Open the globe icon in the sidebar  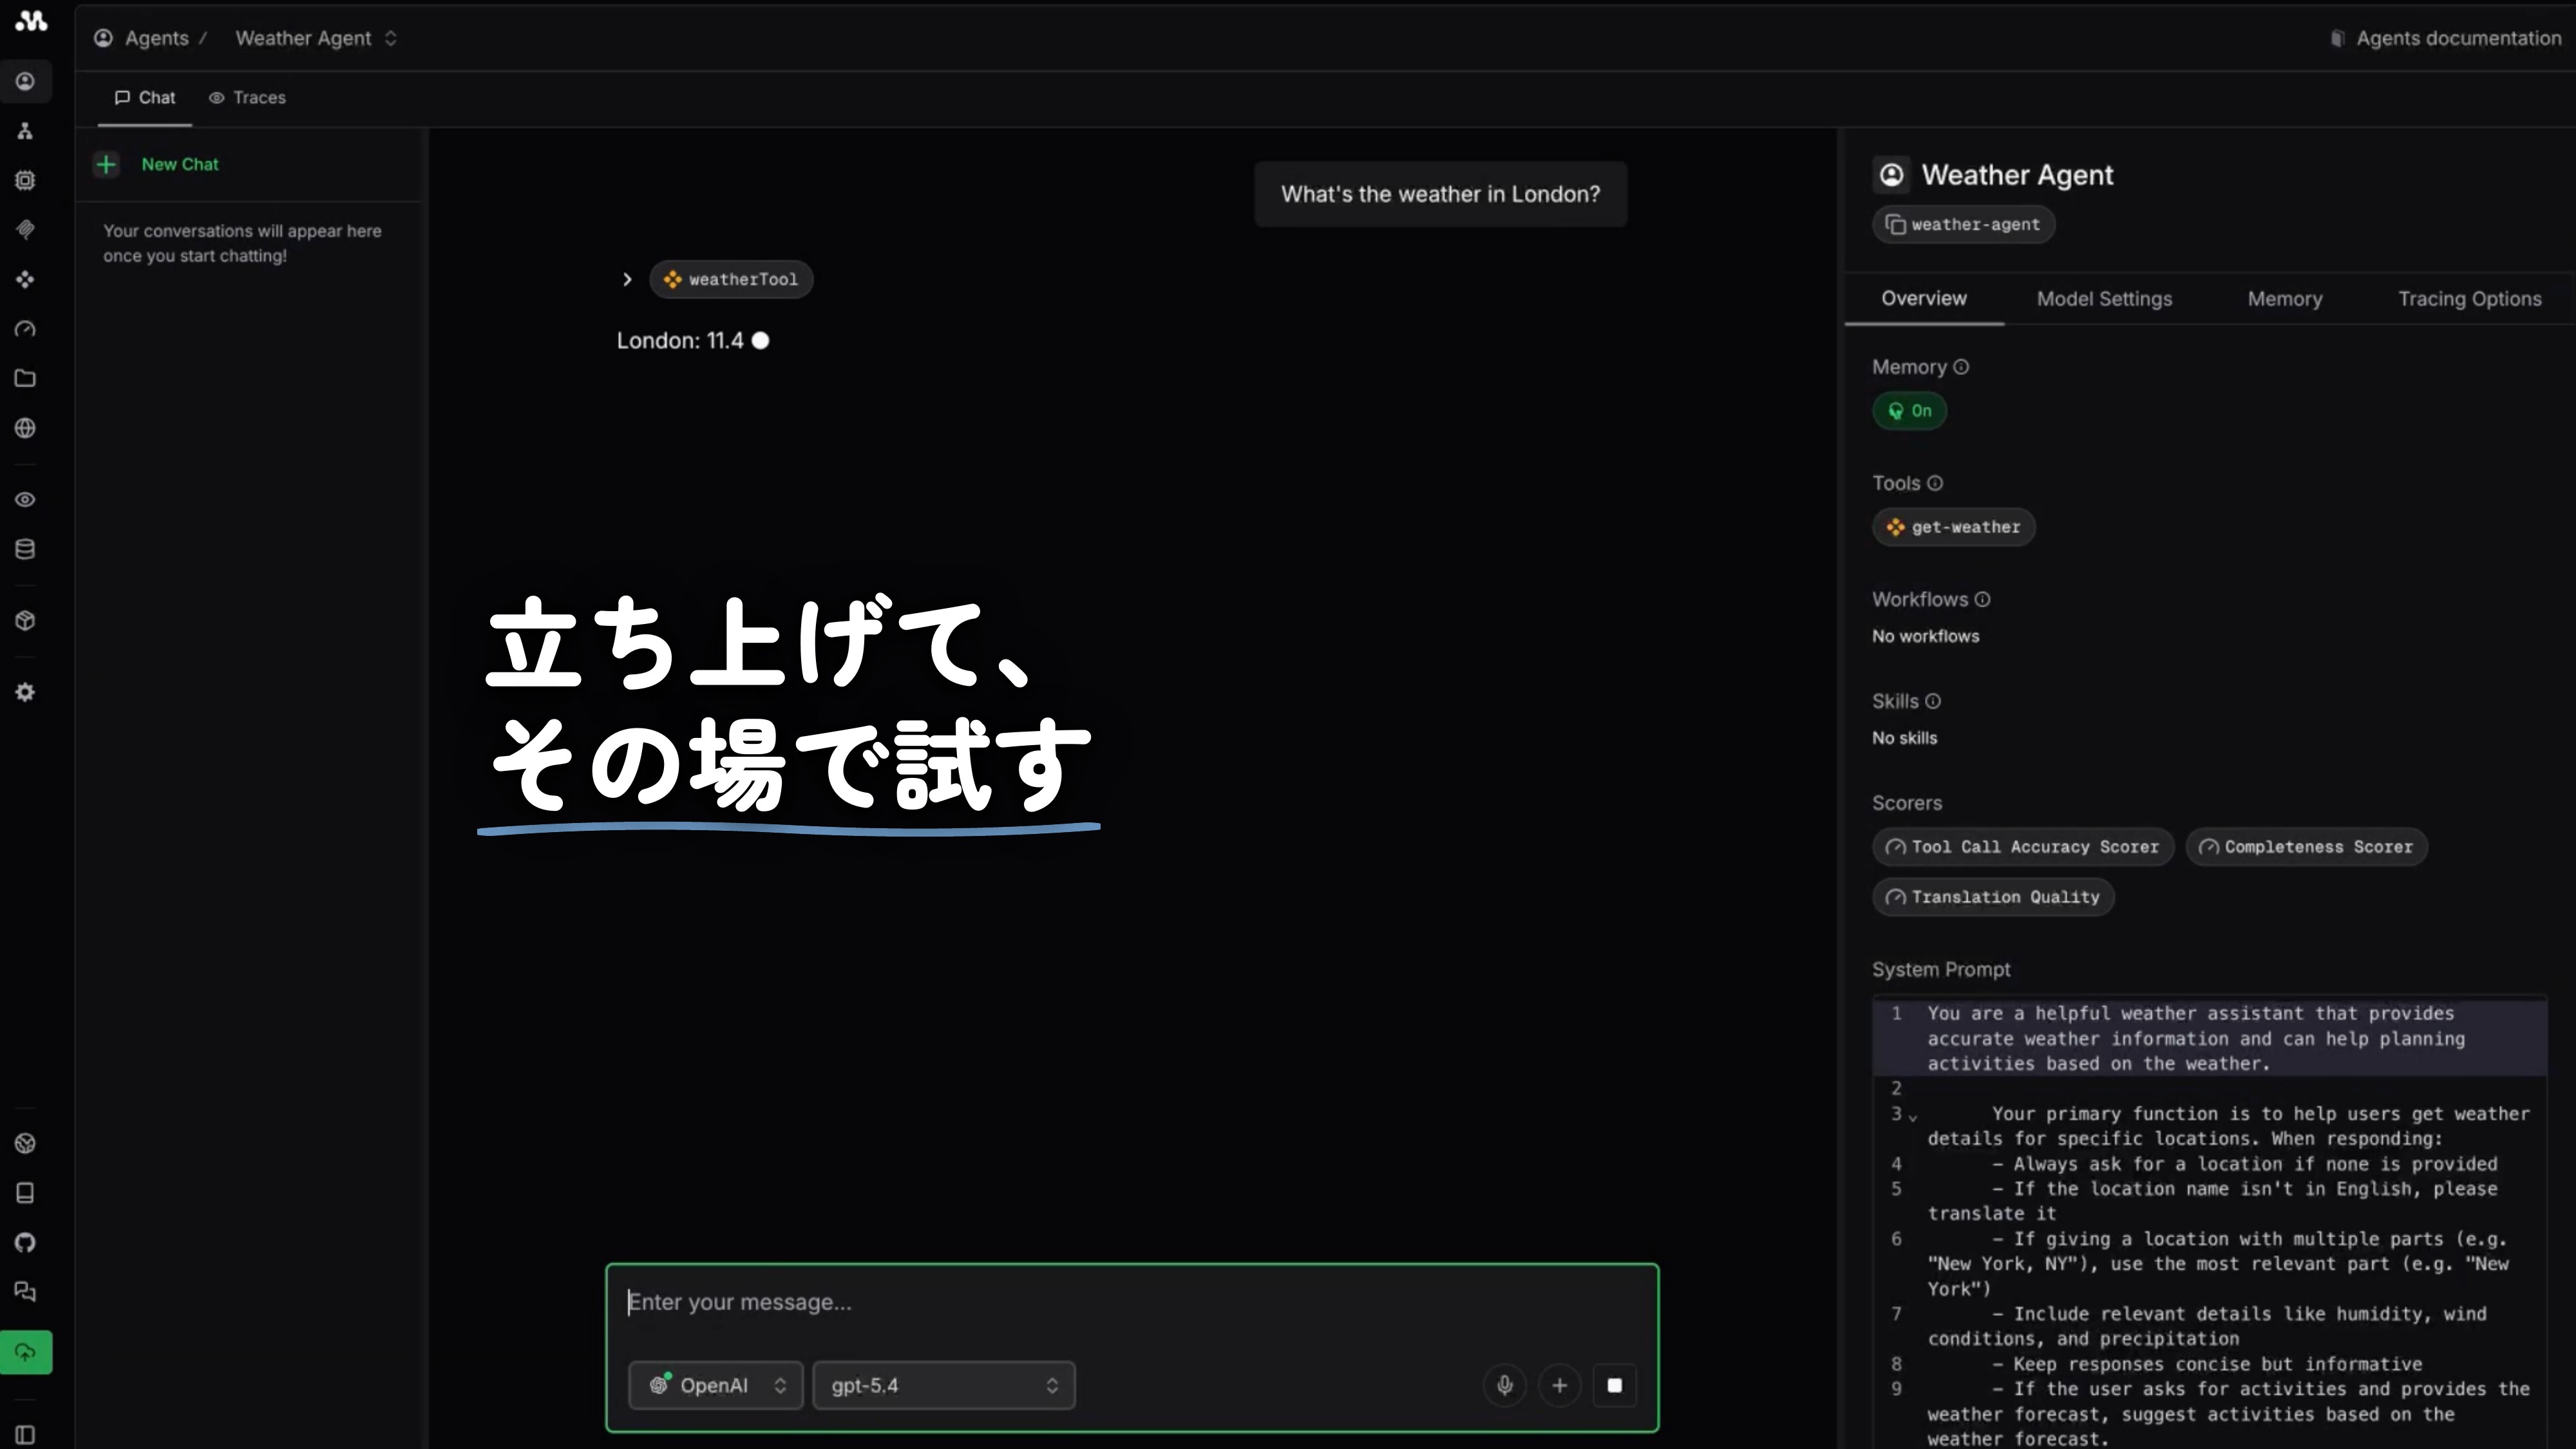[x=25, y=428]
